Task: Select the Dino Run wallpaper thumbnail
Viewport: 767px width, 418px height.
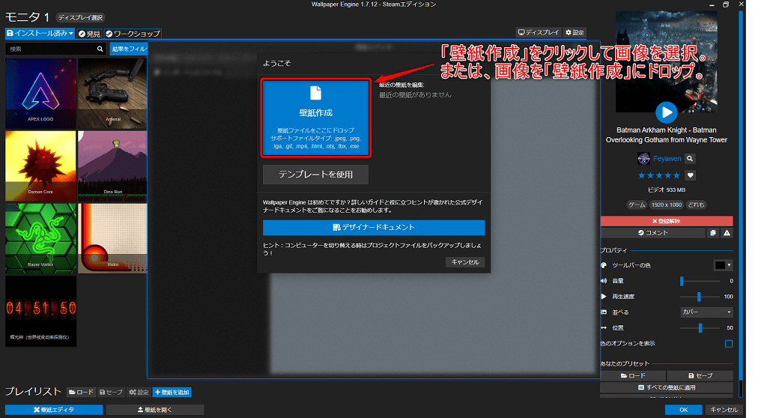Action: pyautogui.click(x=112, y=166)
